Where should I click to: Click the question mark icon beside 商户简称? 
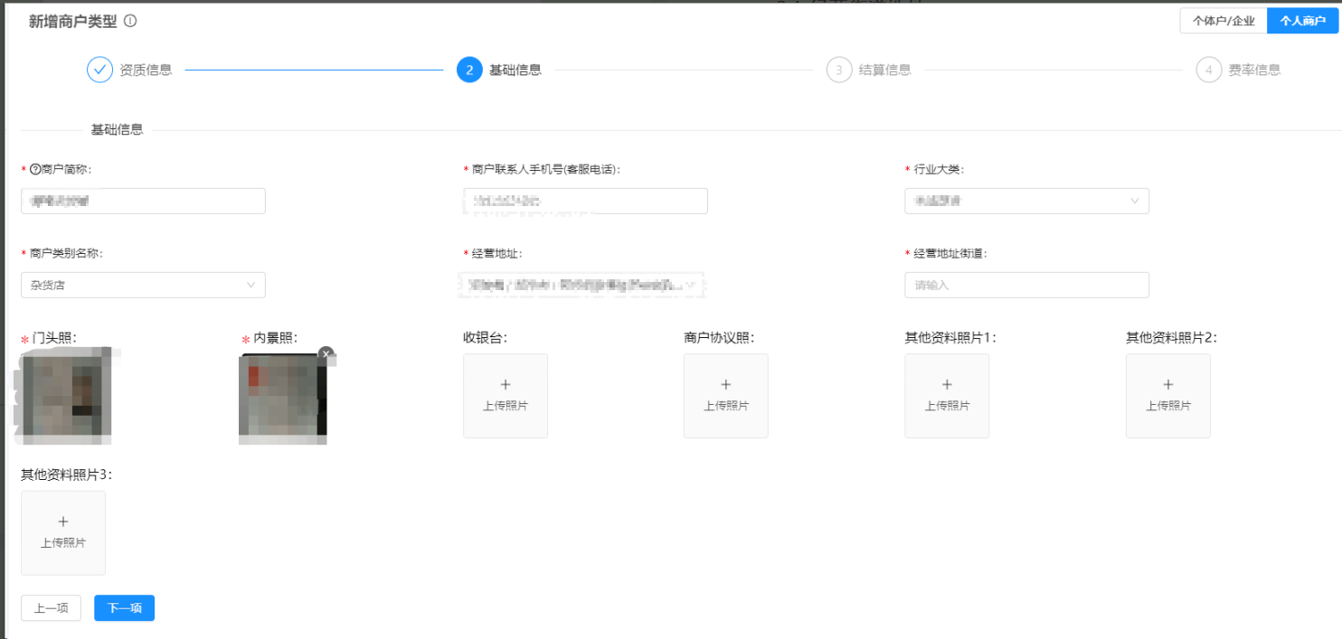pos(33,168)
